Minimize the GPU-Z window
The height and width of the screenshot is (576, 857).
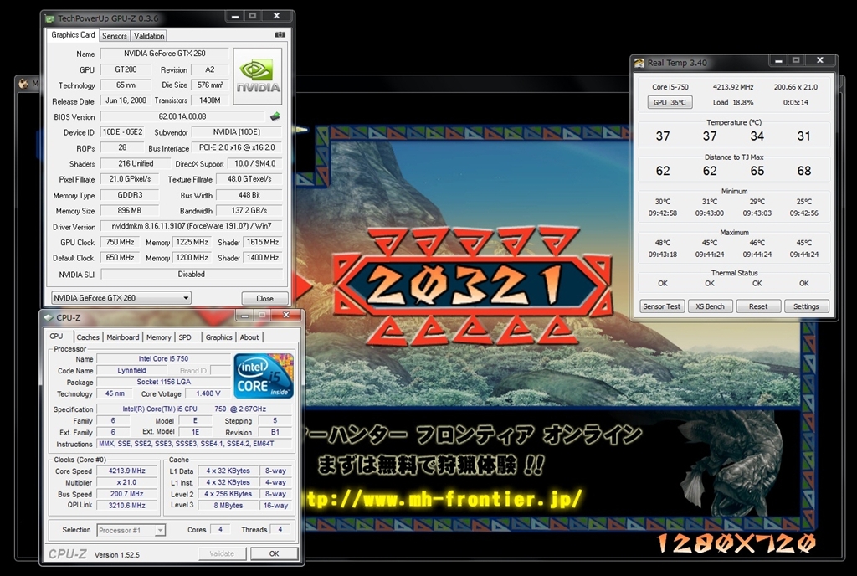tap(235, 17)
